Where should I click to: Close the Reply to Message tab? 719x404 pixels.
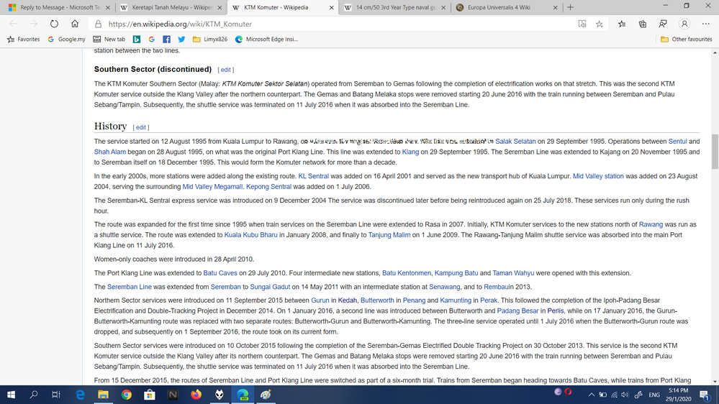click(x=108, y=7)
